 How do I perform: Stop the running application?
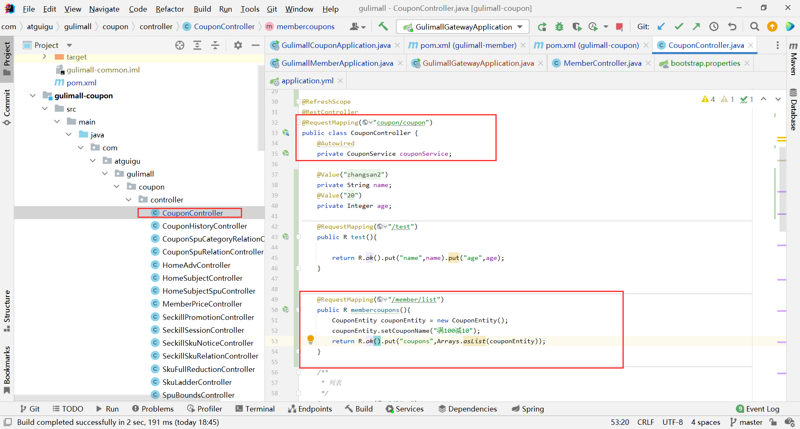(x=619, y=27)
